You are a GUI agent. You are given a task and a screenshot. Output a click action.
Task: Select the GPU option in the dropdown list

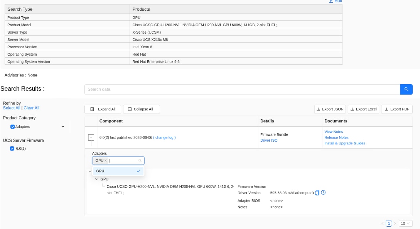tap(118, 171)
